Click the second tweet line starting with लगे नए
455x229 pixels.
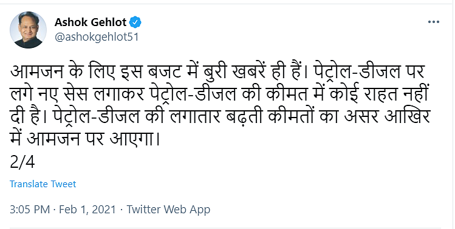click(220, 95)
